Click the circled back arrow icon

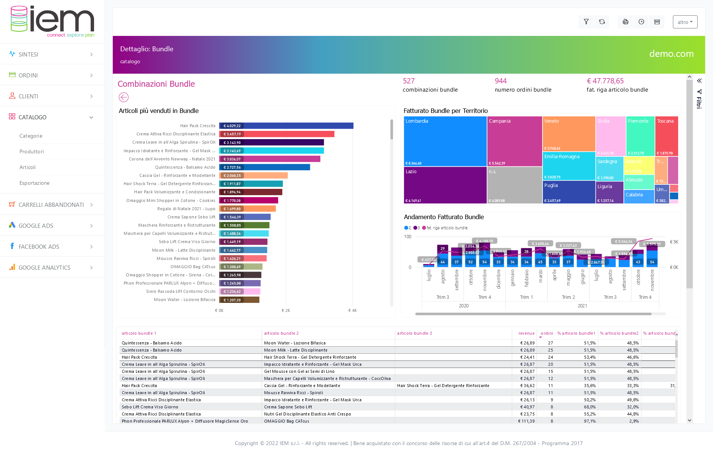tap(124, 97)
